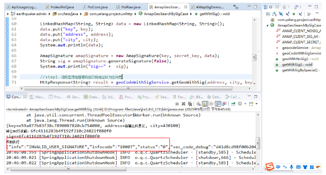Select AMAP_CLIENT_SECRET field in Outline

point(301,42)
